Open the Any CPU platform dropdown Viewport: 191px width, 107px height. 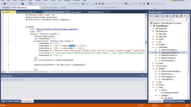59,4
